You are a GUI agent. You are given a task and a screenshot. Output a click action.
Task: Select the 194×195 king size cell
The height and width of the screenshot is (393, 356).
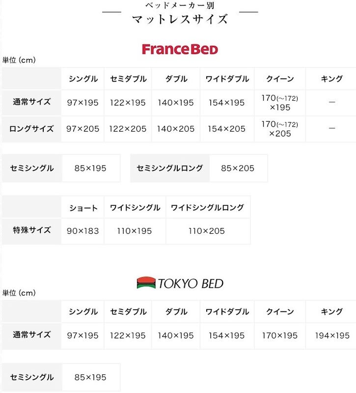332,336
